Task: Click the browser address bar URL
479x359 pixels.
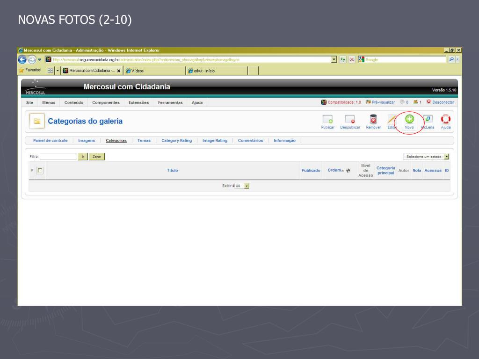Action: coord(191,59)
